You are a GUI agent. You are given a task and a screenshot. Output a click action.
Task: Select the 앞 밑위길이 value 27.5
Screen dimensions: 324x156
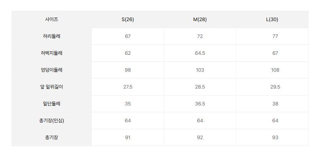tap(128, 87)
